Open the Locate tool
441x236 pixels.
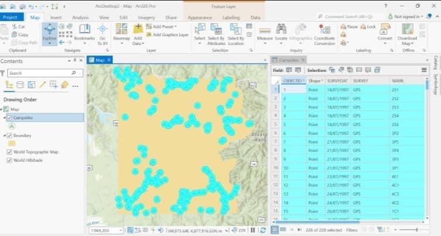pyautogui.click(x=281, y=34)
